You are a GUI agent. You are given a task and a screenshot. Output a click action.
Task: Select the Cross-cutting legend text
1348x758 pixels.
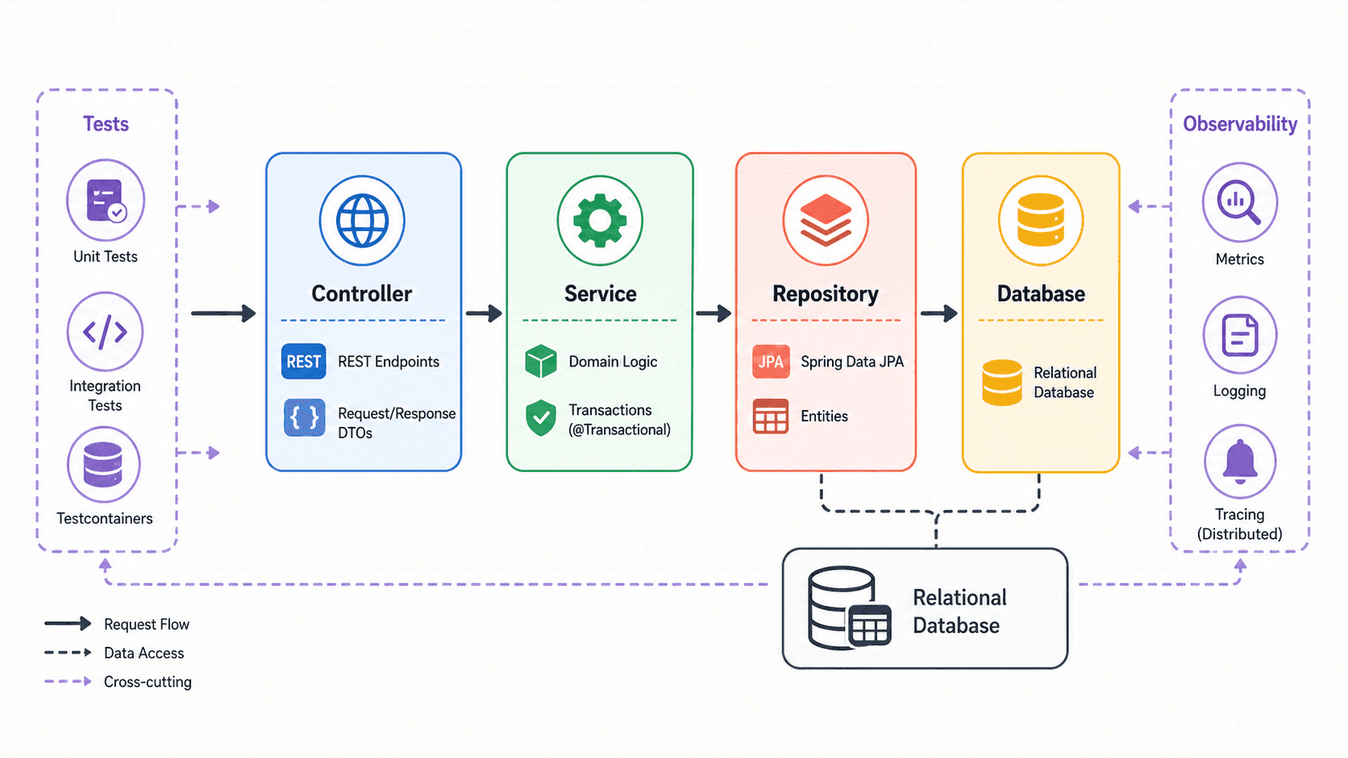pos(148,682)
